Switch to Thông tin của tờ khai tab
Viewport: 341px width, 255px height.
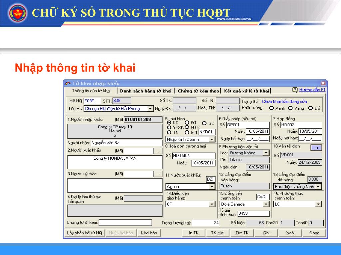pos(91,91)
